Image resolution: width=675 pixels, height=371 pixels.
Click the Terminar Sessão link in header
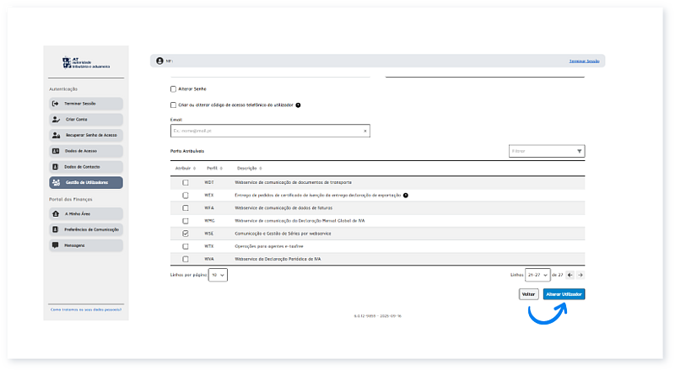pyautogui.click(x=586, y=62)
